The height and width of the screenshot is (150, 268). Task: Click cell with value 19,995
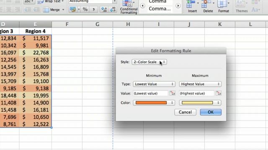(x=35, y=95)
